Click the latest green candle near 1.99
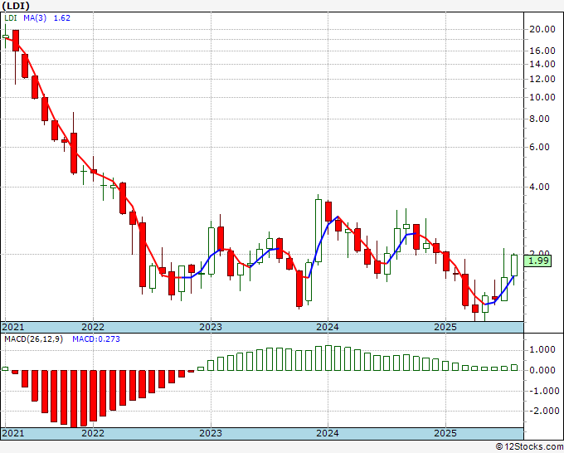 (514, 265)
